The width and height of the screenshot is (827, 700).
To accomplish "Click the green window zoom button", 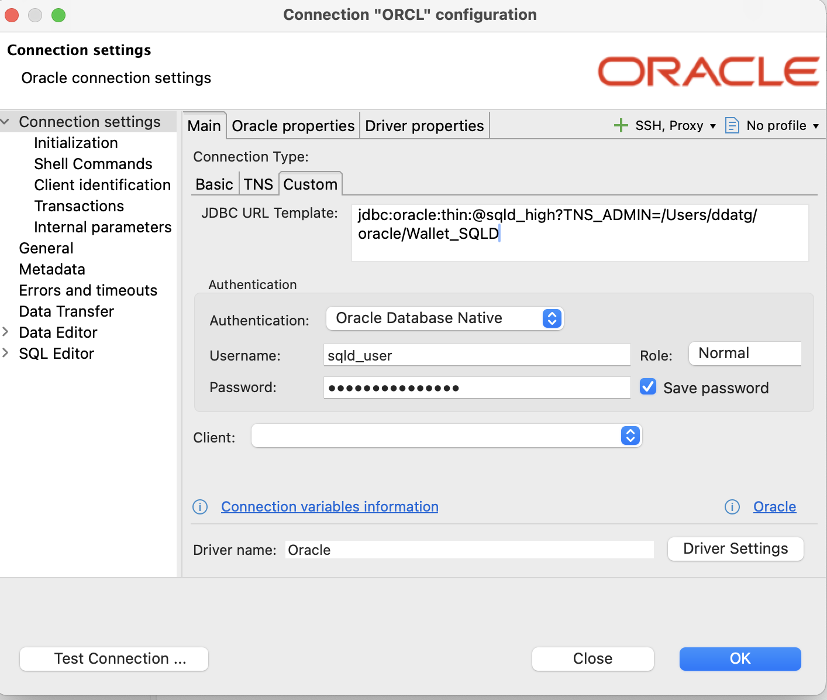I will pos(58,15).
